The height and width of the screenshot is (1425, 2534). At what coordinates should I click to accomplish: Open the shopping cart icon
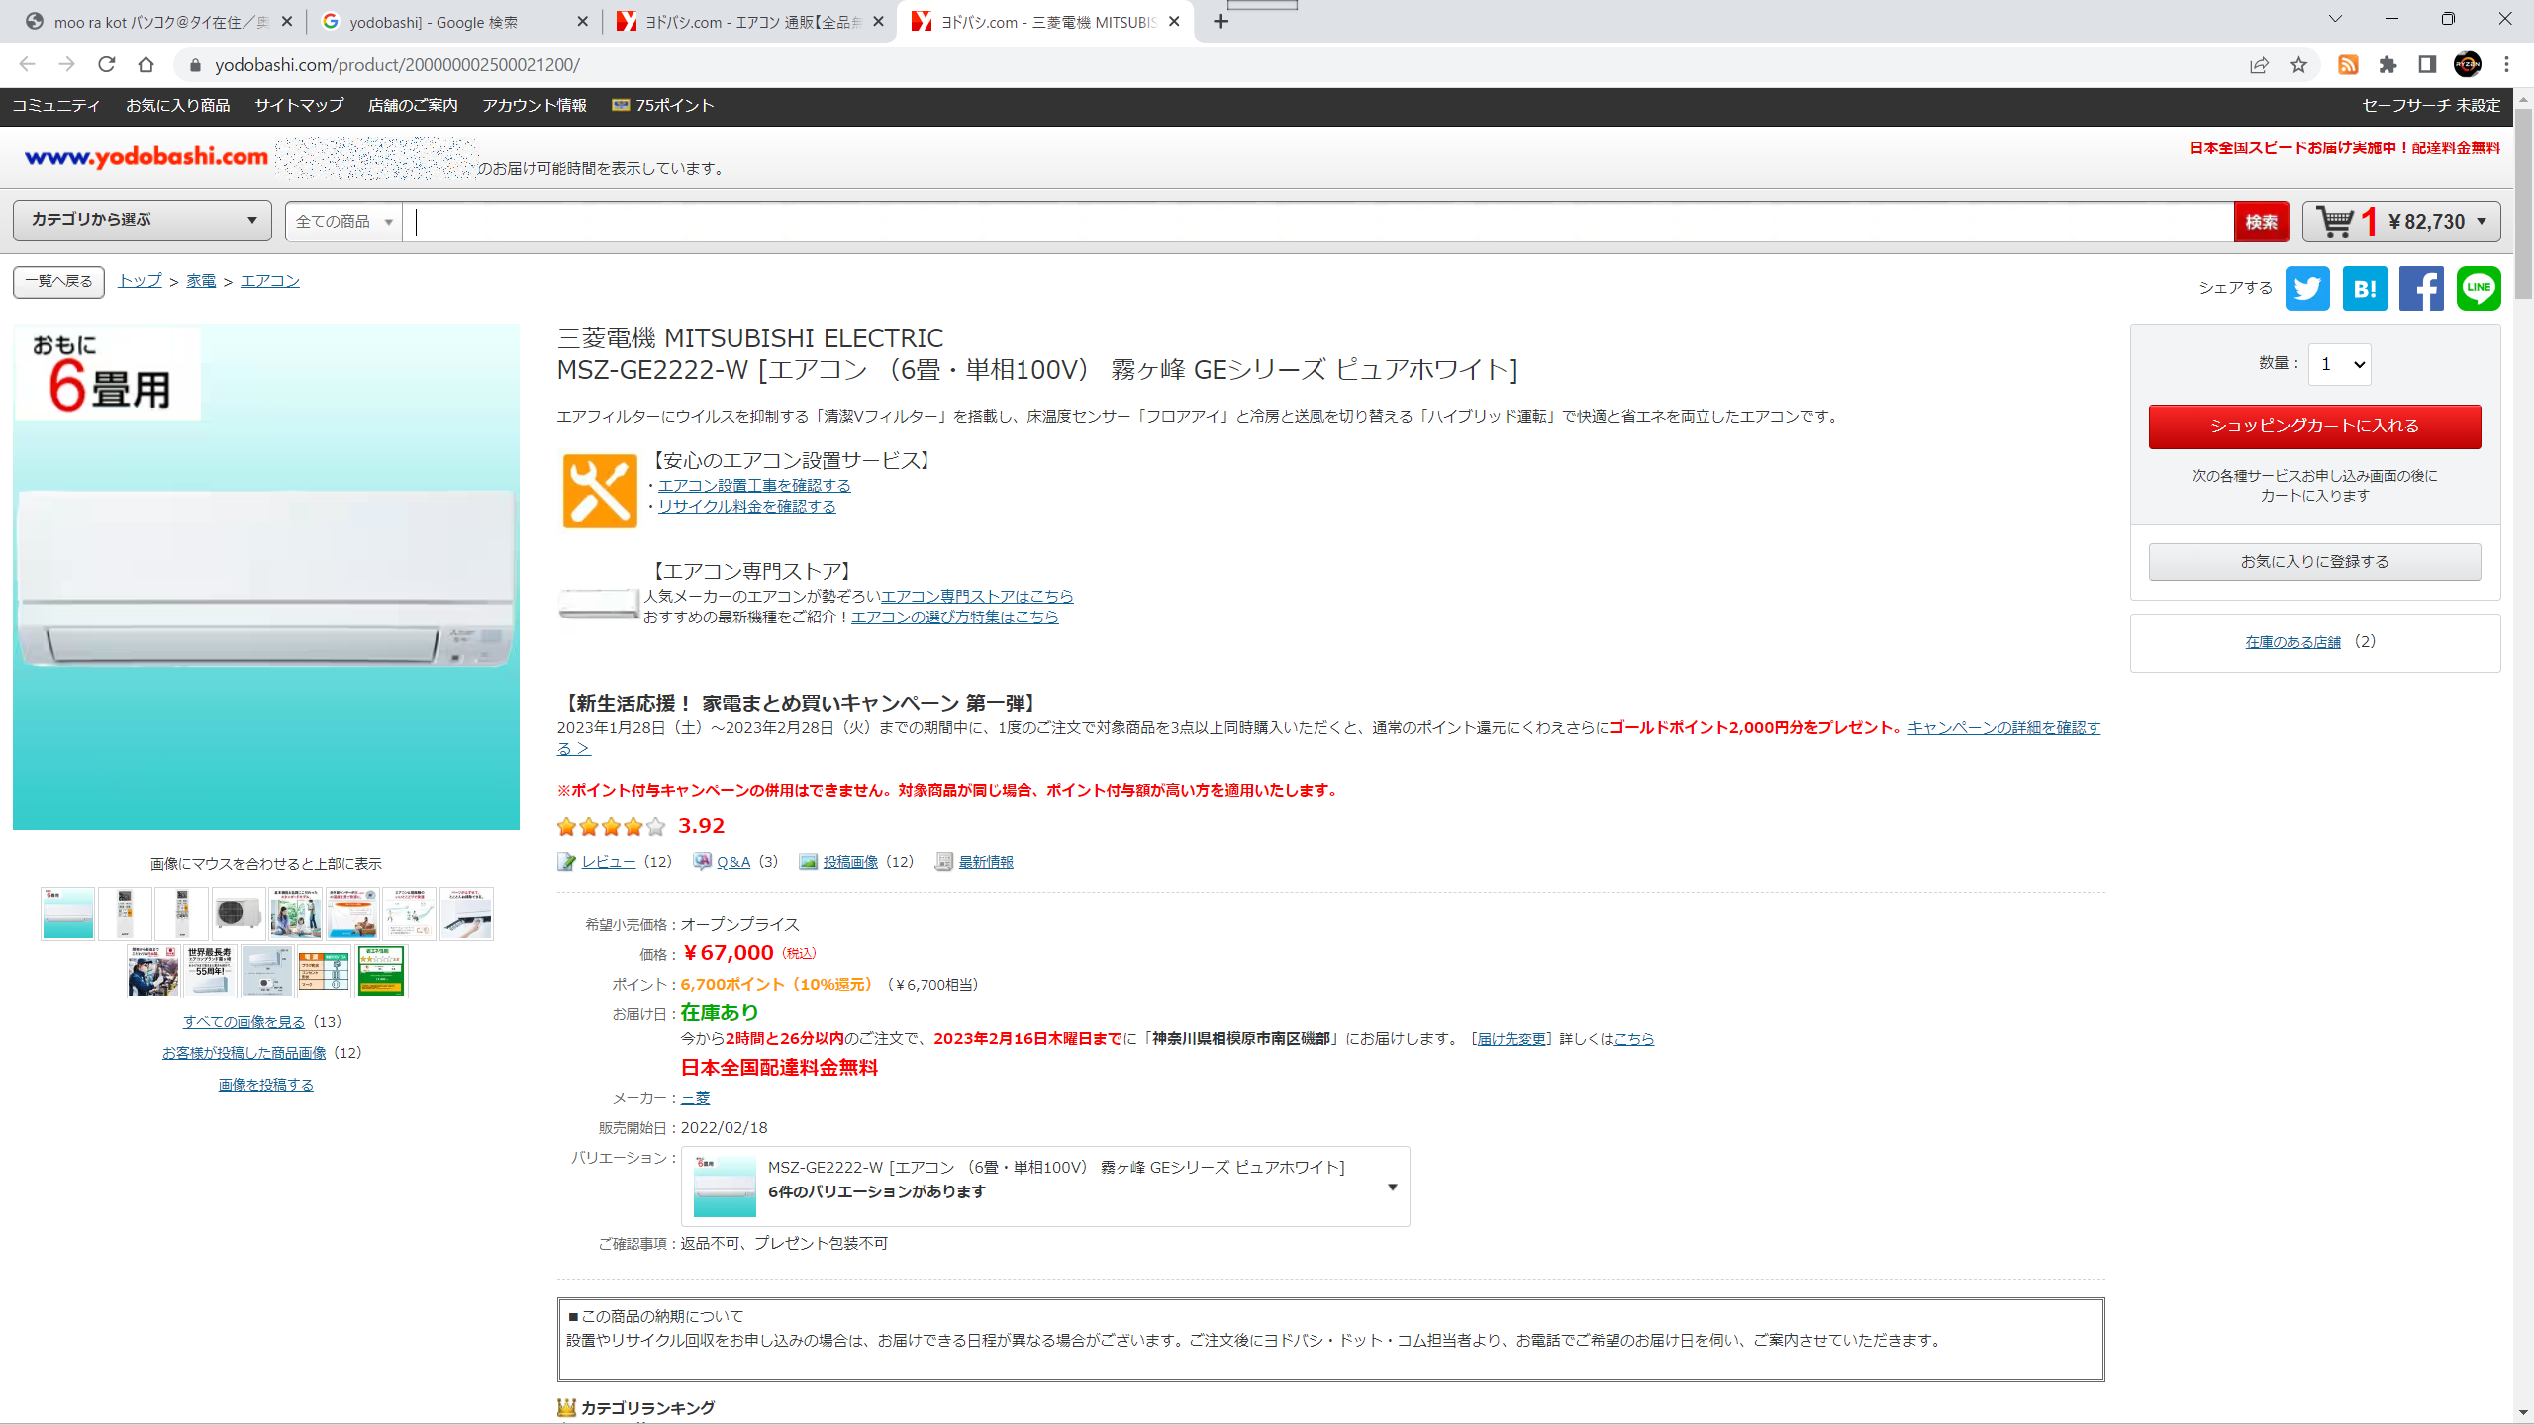(x=2336, y=222)
